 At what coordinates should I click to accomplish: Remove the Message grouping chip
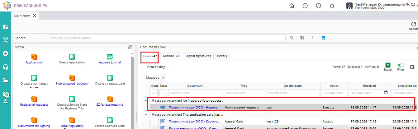164,77
